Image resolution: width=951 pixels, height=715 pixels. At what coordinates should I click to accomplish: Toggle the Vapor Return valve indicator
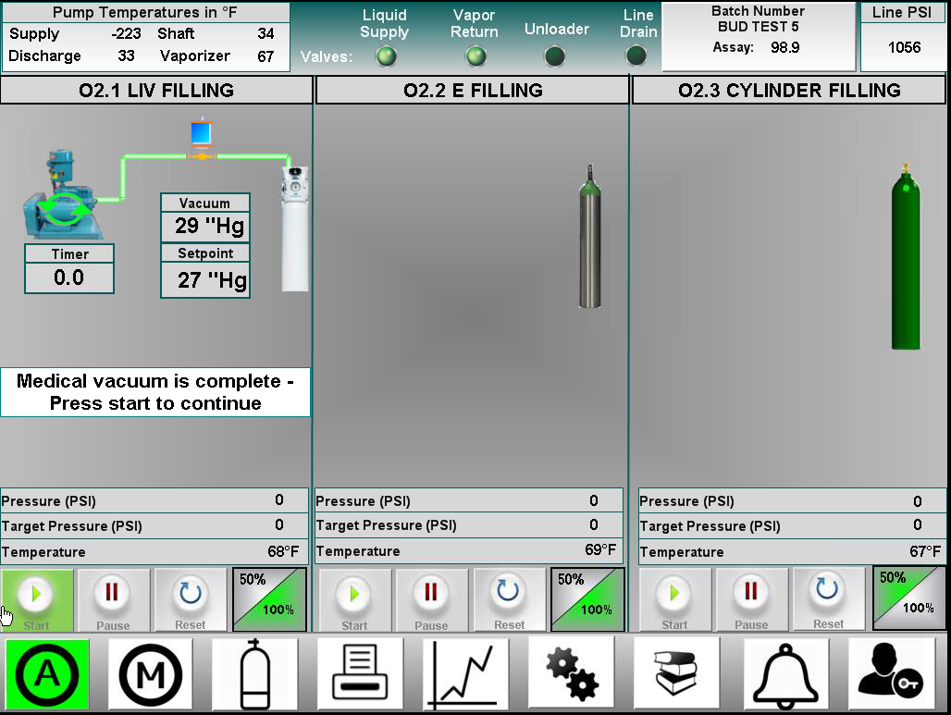pos(476,56)
